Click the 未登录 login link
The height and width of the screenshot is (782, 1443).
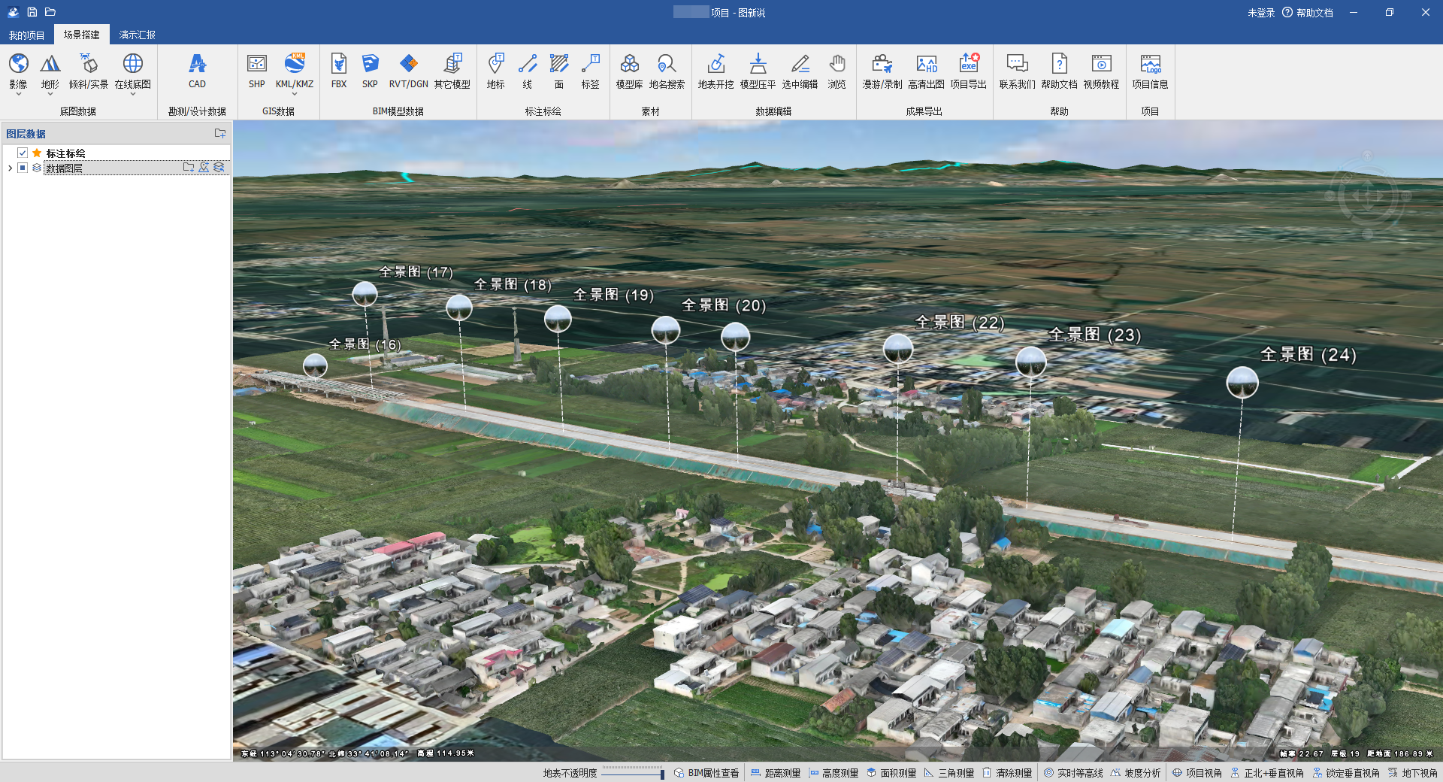1260,13
